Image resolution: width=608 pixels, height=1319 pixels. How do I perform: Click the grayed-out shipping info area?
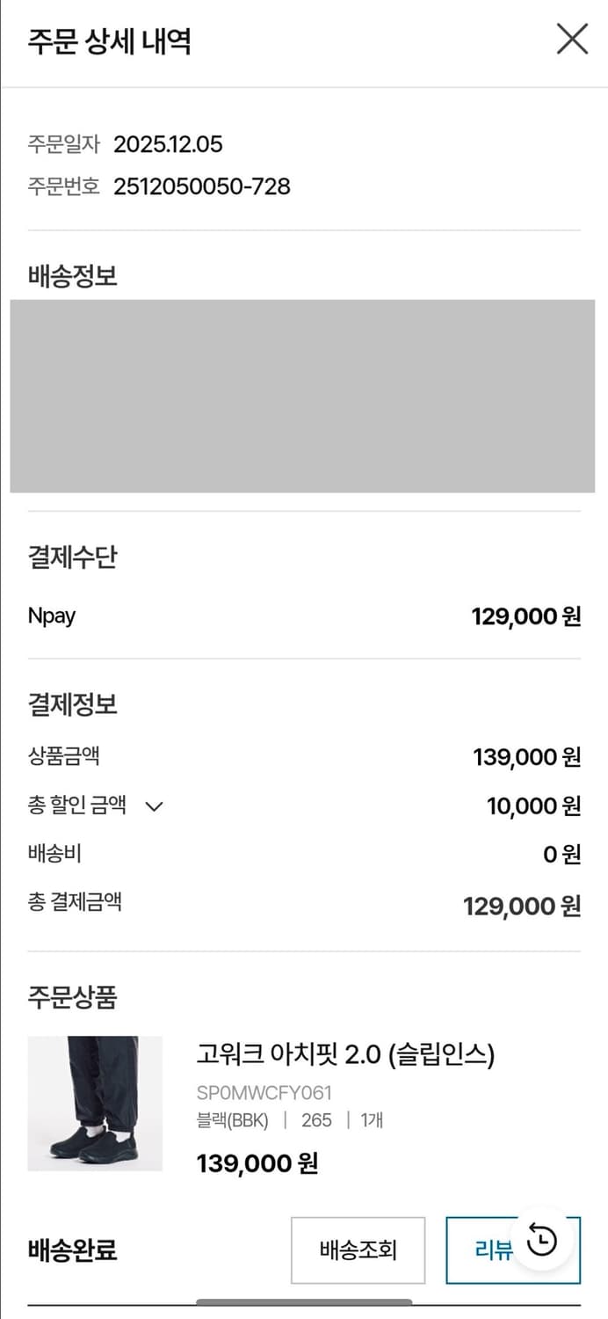[303, 396]
